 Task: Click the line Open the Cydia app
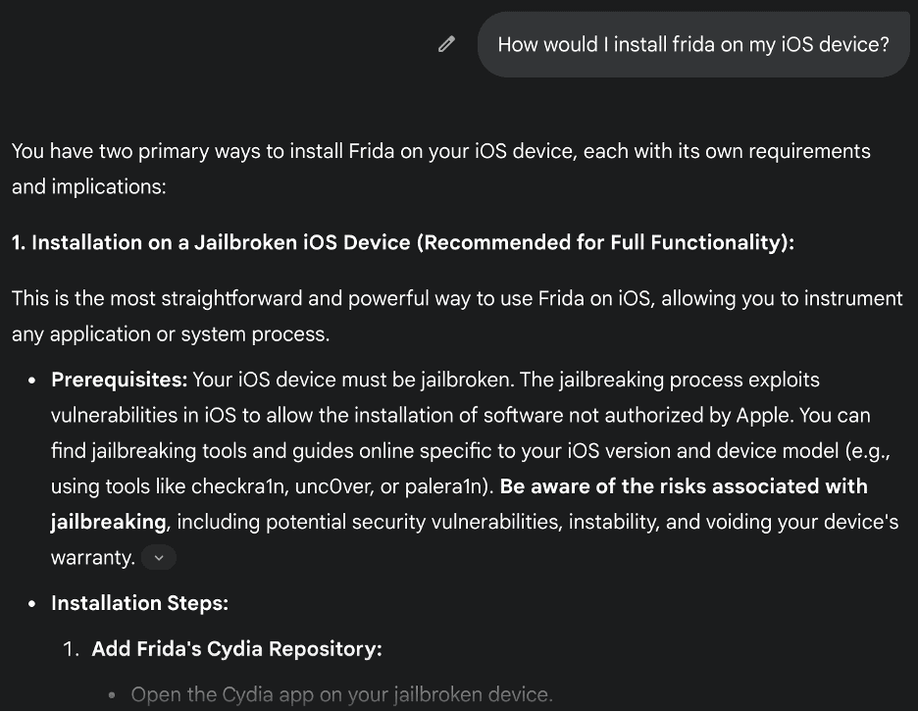coord(342,694)
